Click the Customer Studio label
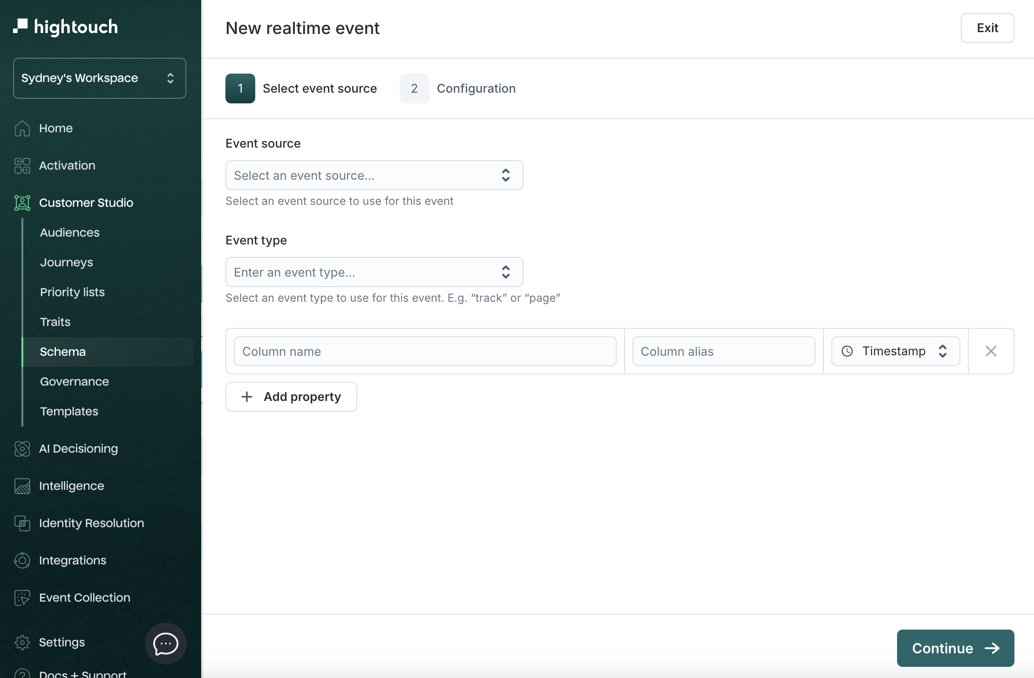Image resolution: width=1034 pixels, height=678 pixels. (86, 203)
